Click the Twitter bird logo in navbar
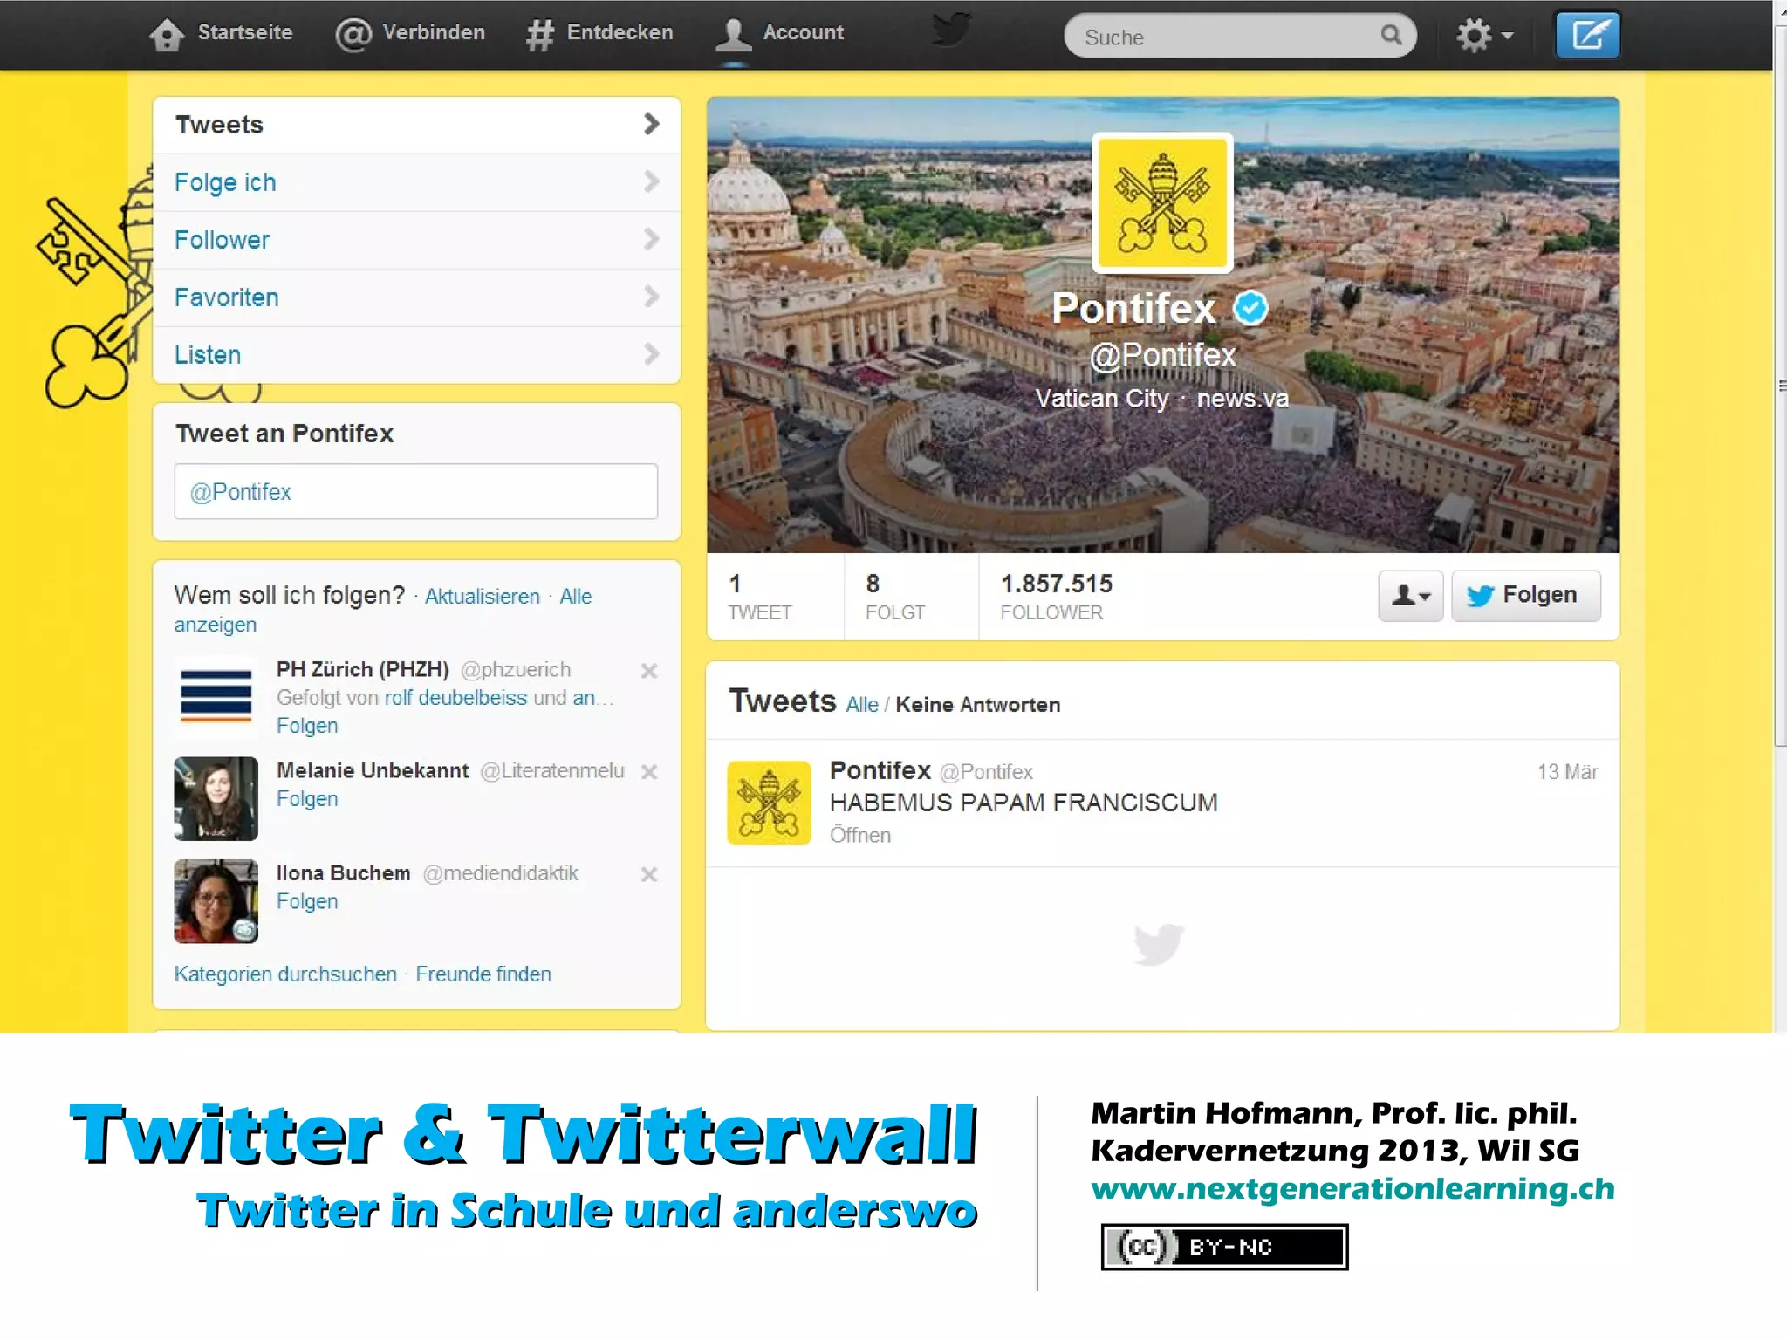1787x1340 pixels. tap(950, 30)
